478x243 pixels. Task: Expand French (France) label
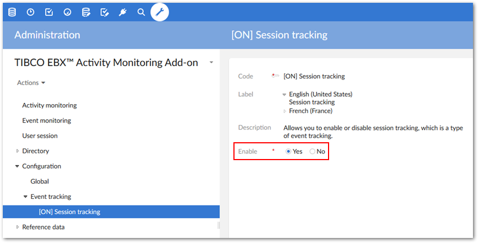pos(285,111)
